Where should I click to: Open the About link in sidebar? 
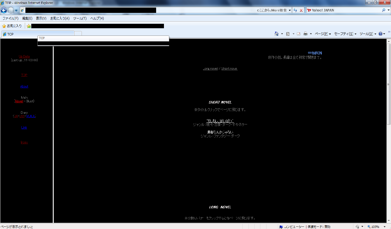pyautogui.click(x=24, y=86)
